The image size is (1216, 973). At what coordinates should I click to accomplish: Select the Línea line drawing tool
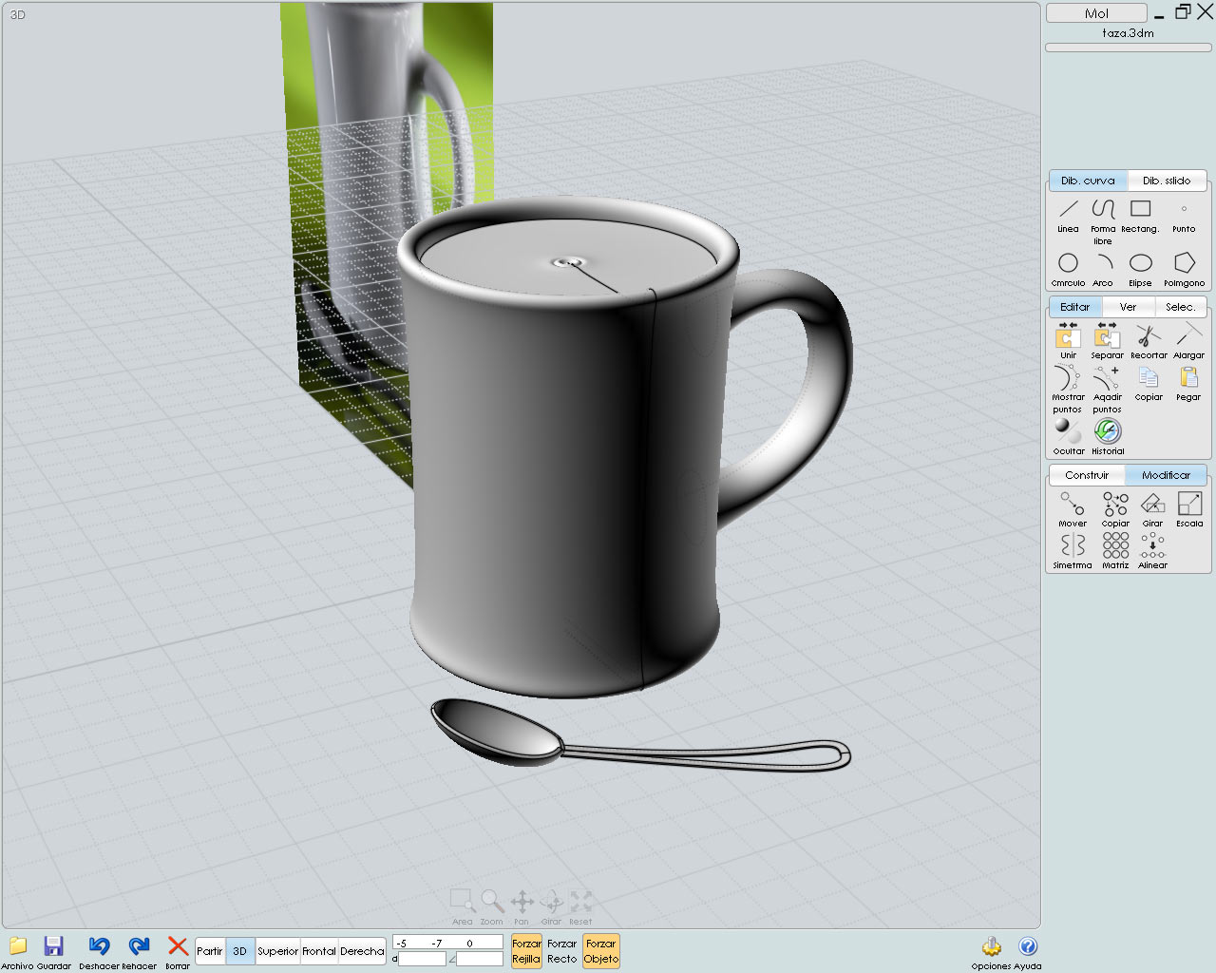coord(1068,215)
